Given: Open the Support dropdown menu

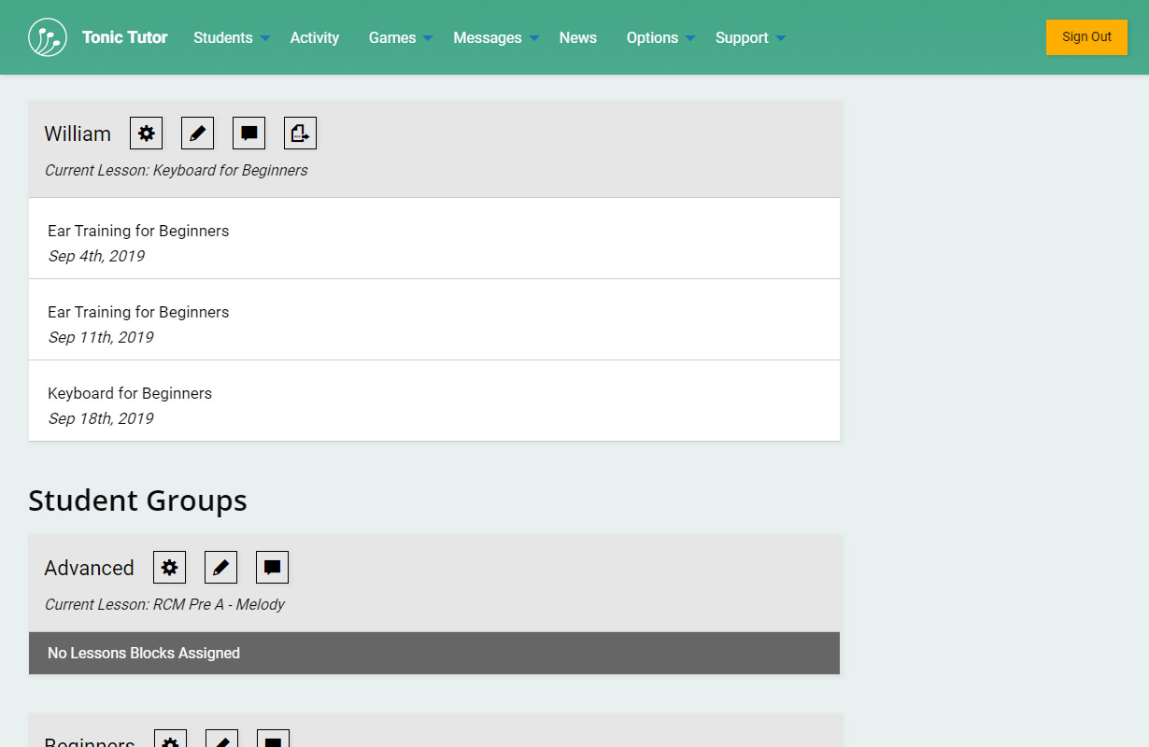Looking at the screenshot, I should pos(750,37).
